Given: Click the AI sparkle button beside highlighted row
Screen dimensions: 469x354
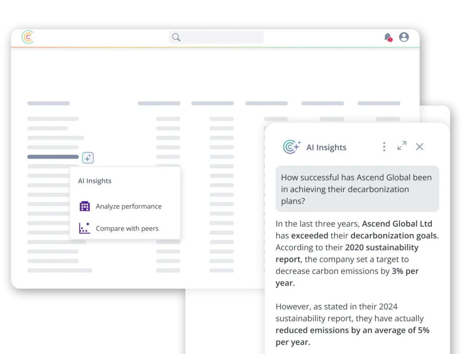Looking at the screenshot, I should [x=87, y=158].
